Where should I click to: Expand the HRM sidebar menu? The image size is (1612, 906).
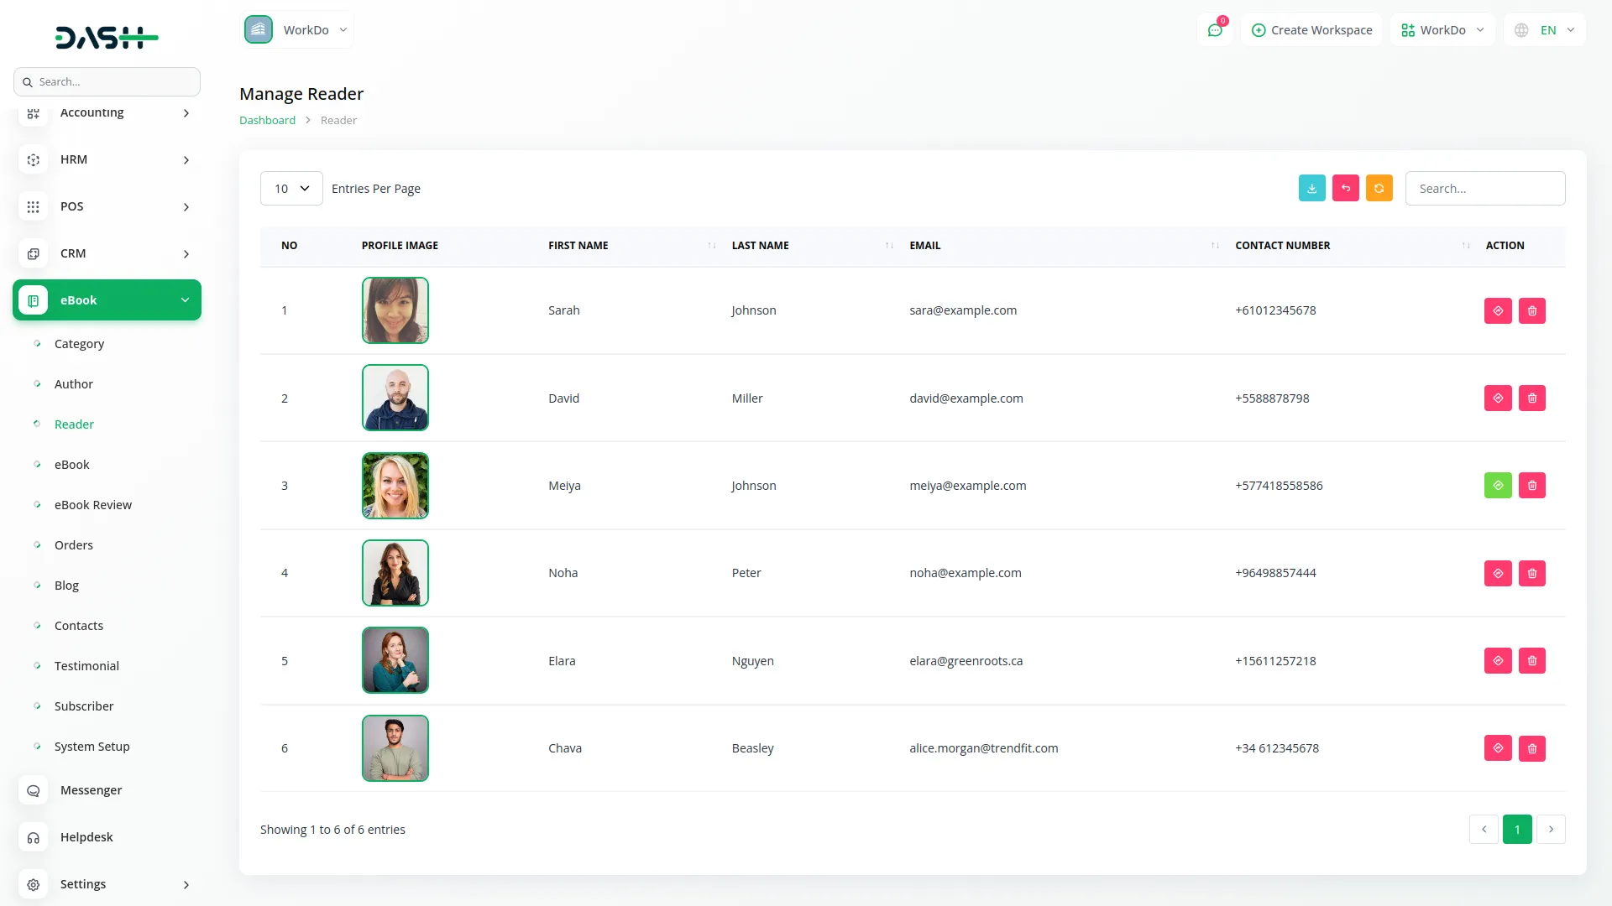click(107, 159)
